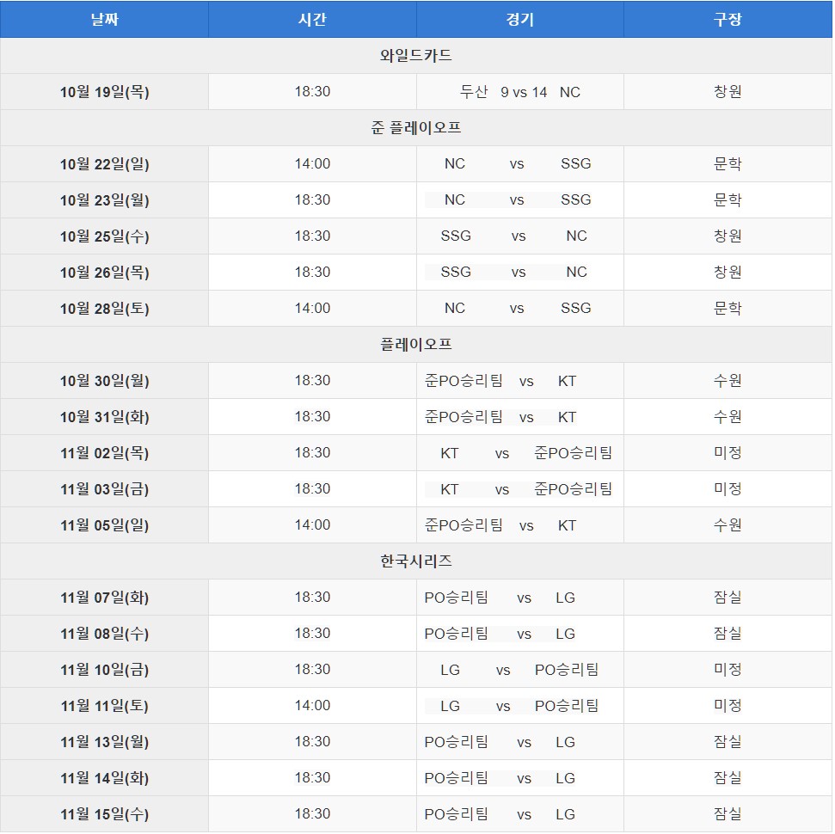Screen dimensions: 835x834
Task: Click the date 11월 10일(금)
Action: tap(104, 670)
